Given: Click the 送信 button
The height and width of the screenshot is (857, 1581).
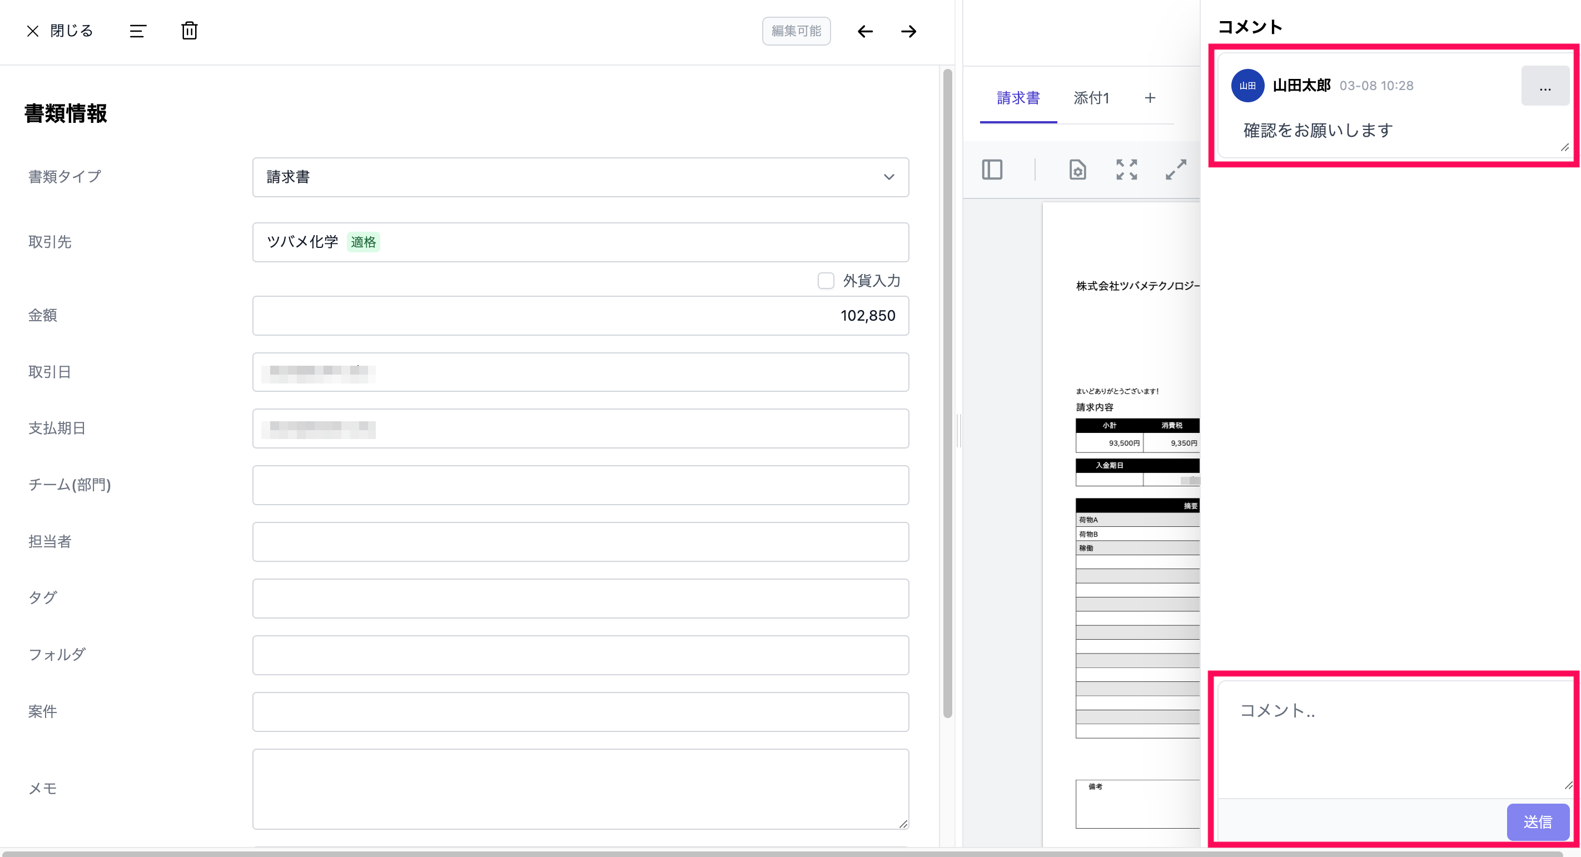Looking at the screenshot, I should 1537,821.
